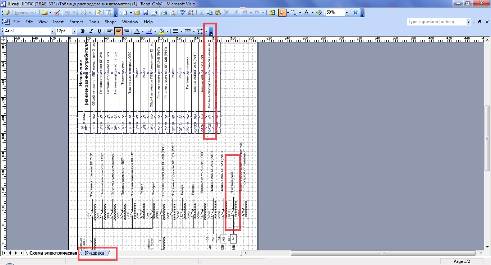Click the Track Markup icon
Screen dimensions: 491x265
[98, 13]
